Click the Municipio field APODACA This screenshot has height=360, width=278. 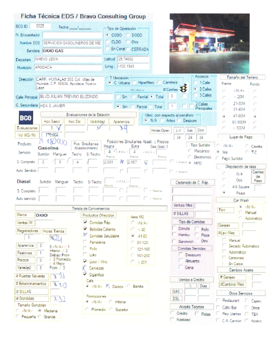tap(68, 67)
